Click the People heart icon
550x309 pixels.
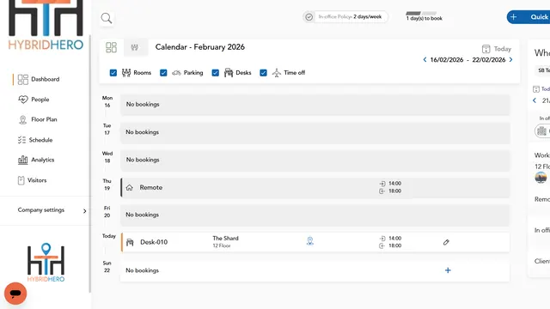pos(23,100)
